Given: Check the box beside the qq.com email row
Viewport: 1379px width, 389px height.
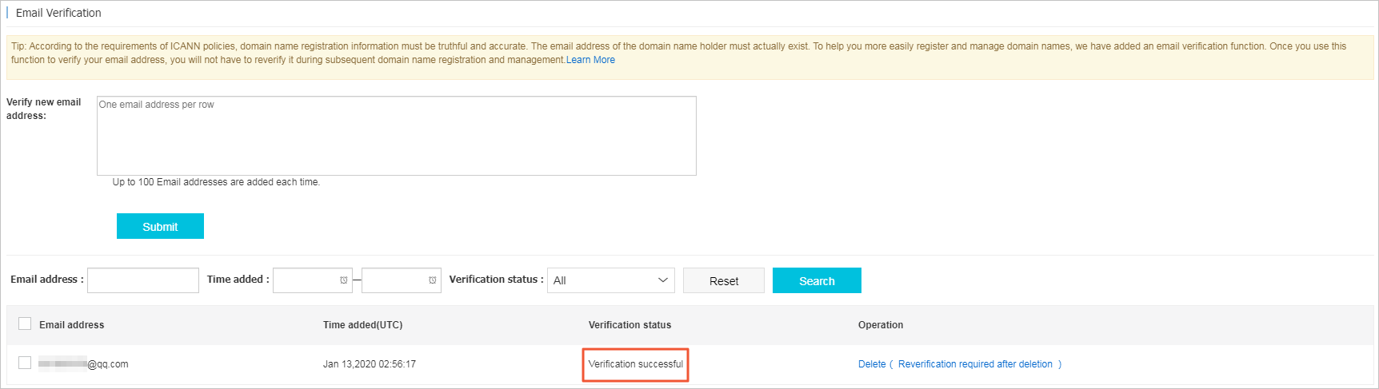Looking at the screenshot, I should 25,363.
